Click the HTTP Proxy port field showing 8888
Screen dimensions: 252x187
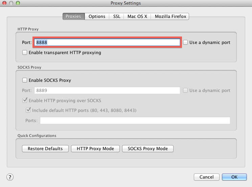tap(107, 42)
